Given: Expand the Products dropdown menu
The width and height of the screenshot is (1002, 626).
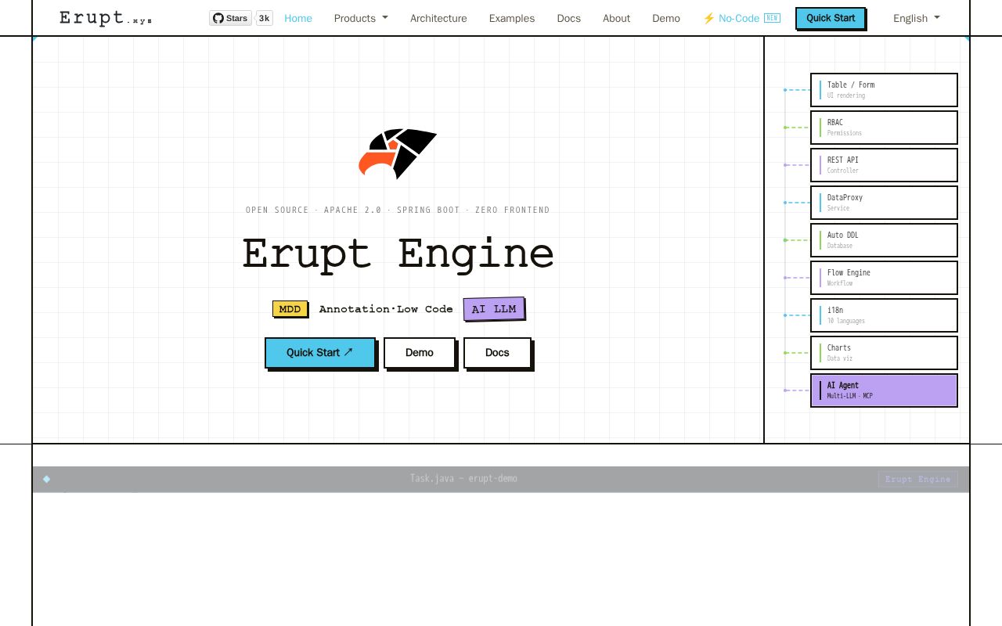Looking at the screenshot, I should click(x=361, y=18).
